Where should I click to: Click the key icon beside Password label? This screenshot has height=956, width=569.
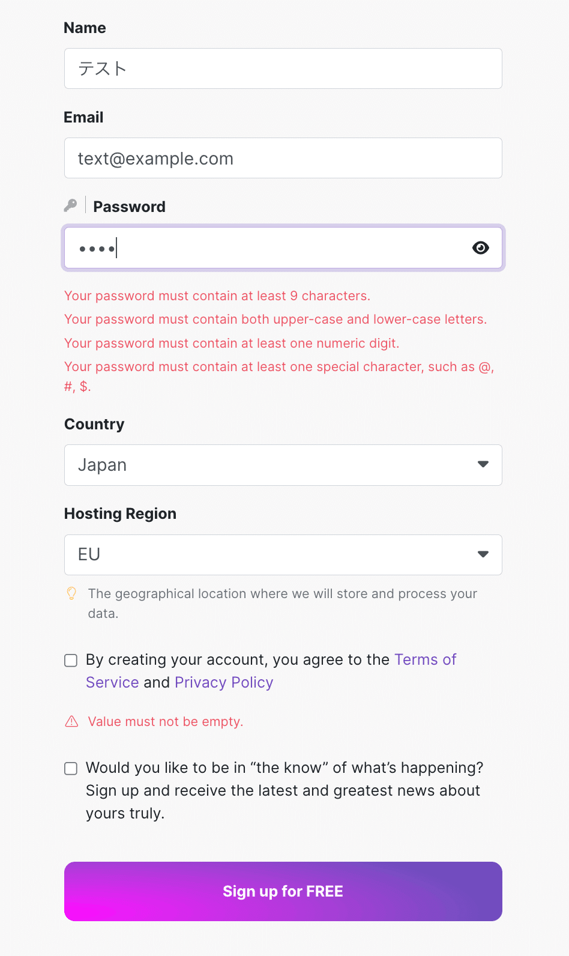[x=70, y=206]
